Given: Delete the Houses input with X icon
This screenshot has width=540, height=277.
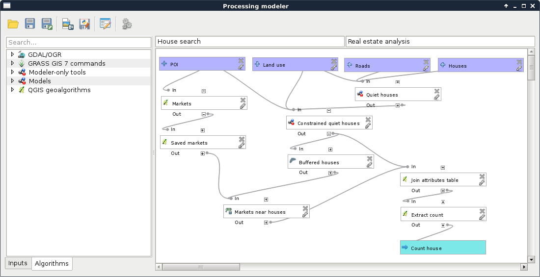Looking at the screenshot, I should tap(519, 62).
